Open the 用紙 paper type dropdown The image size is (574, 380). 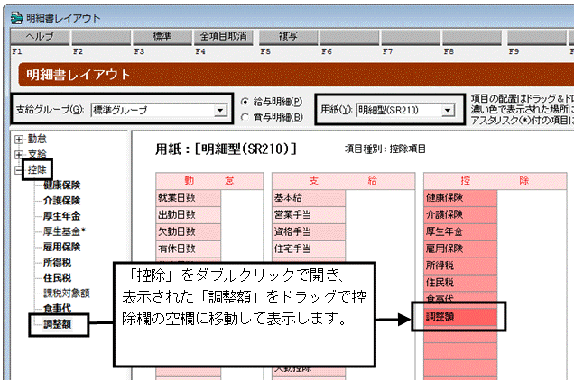[448, 110]
